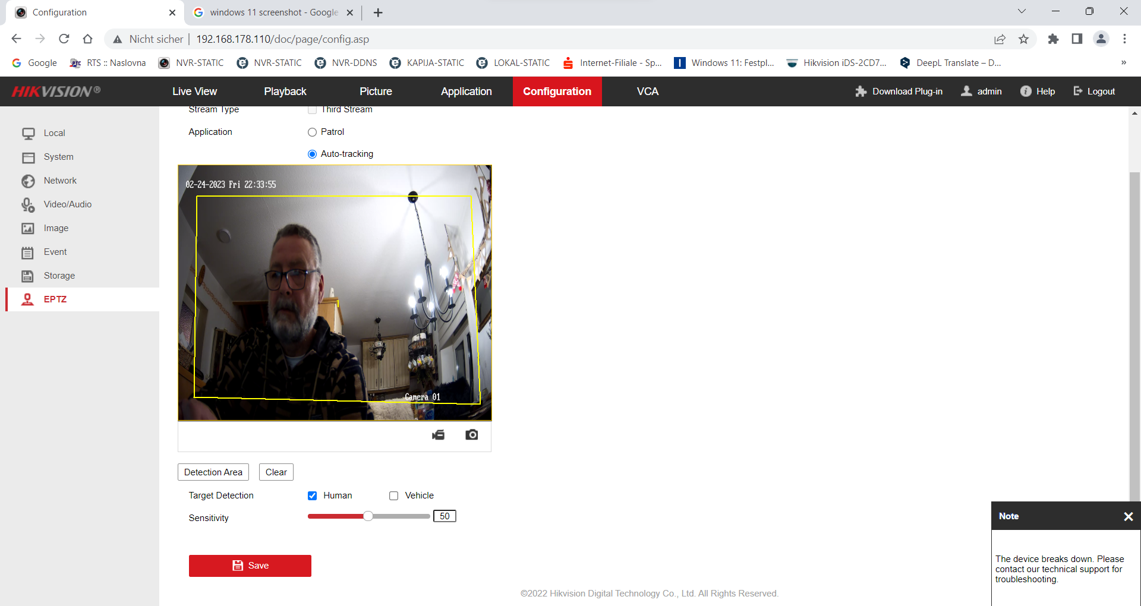The image size is (1141, 606).
Task: Bookmark this page with the star icon
Action: coord(1023,39)
